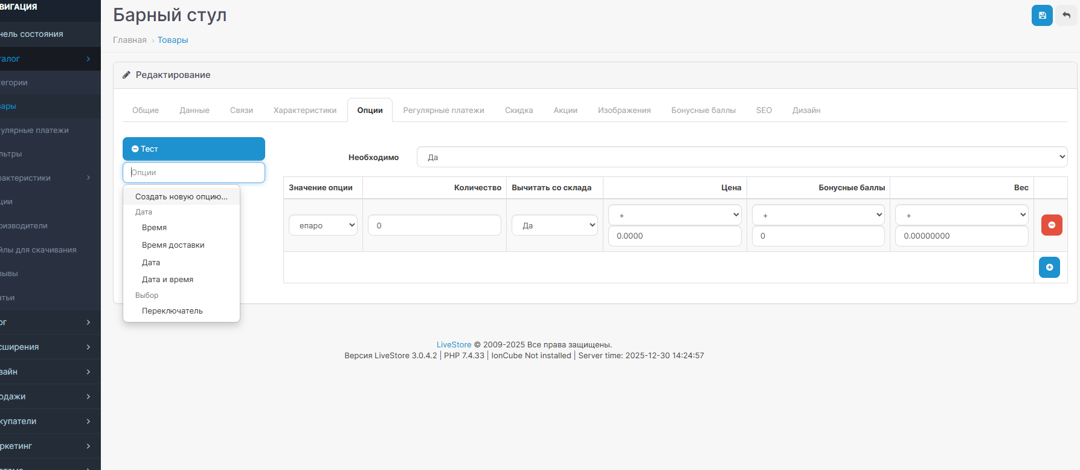Expand the Каталог sidebar chevron
Screen dimensions: 1080x470
point(88,59)
